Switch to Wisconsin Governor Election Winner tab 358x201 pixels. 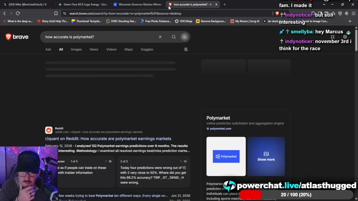(x=138, y=4)
